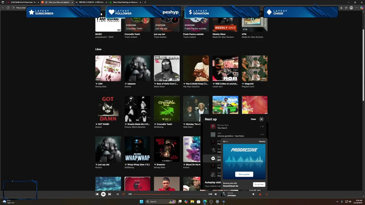Open OBS Studio from taskbar
Viewport: 365px width, 205px height.
tap(211, 202)
